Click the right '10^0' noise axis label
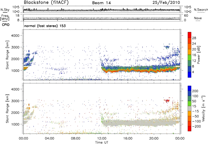This screenshot has height=144, width=208. click(188, 12)
